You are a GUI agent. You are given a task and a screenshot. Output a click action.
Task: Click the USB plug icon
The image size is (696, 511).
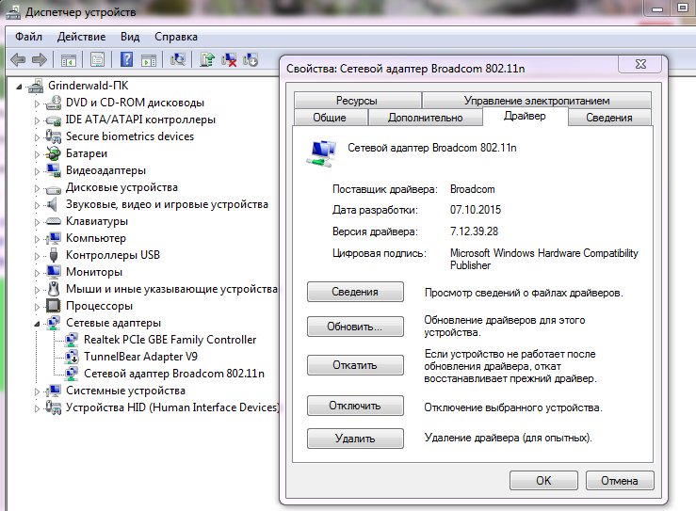(x=54, y=255)
